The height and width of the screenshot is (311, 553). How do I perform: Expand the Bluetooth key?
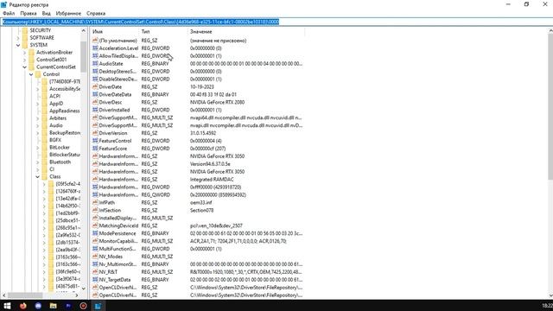(38, 162)
